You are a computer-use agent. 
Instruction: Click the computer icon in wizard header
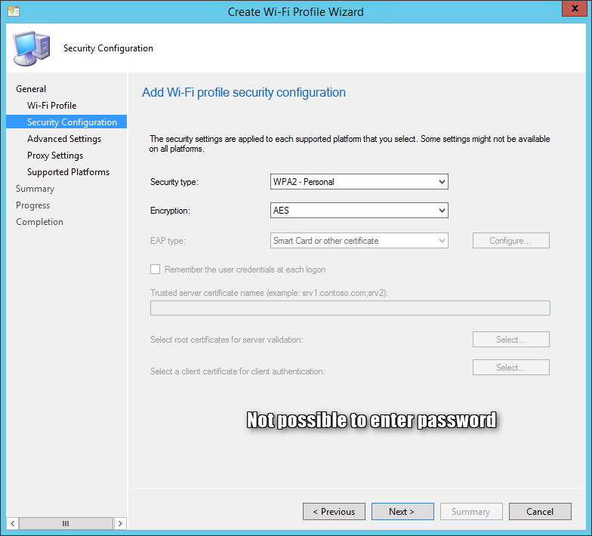pyautogui.click(x=31, y=48)
